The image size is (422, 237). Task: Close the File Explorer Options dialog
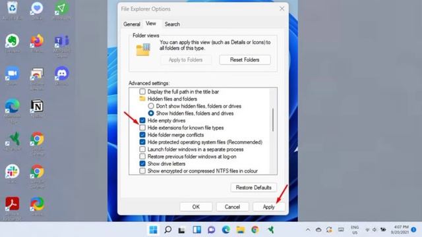point(282,9)
